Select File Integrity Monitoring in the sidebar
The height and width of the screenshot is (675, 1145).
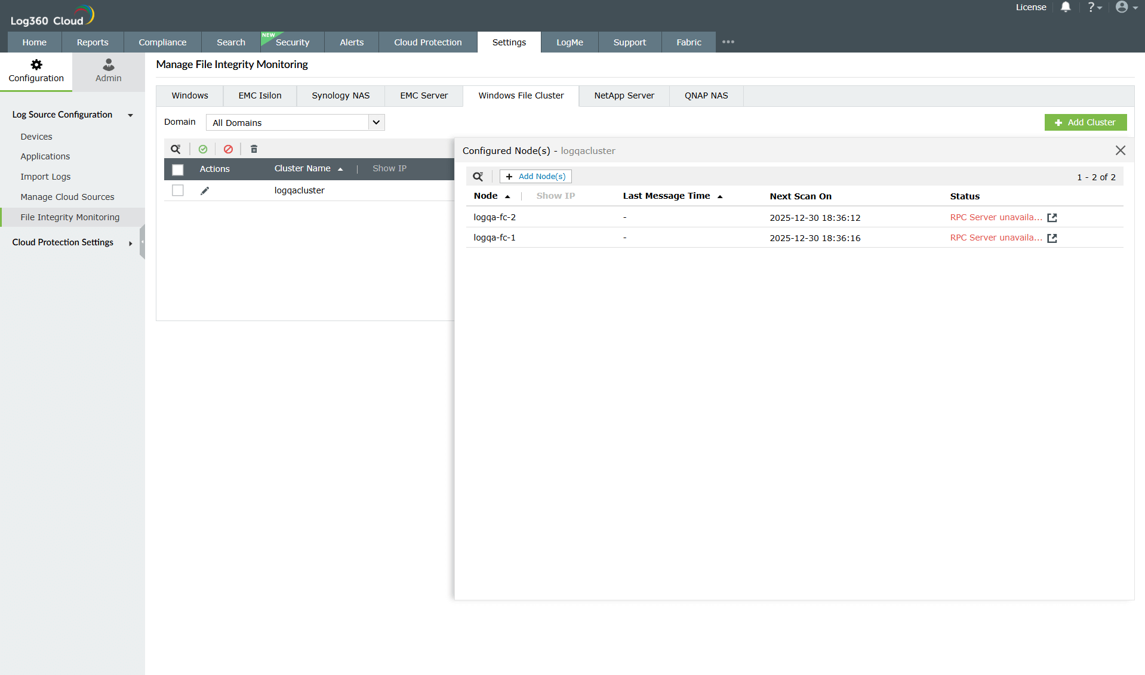(x=70, y=217)
